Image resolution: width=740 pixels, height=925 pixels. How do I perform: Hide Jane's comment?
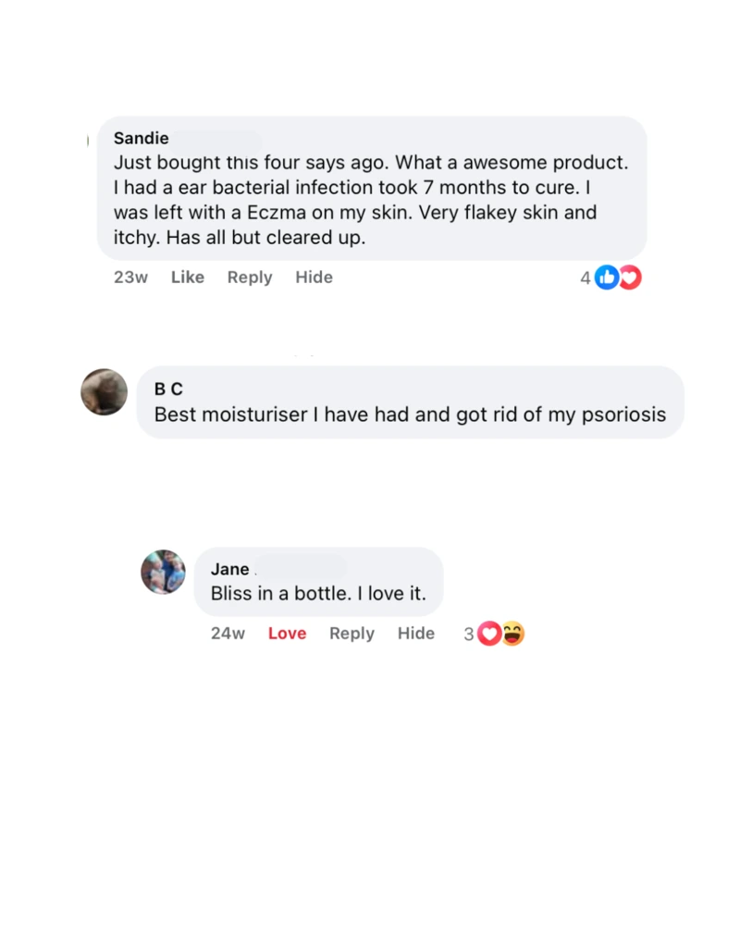pos(415,633)
